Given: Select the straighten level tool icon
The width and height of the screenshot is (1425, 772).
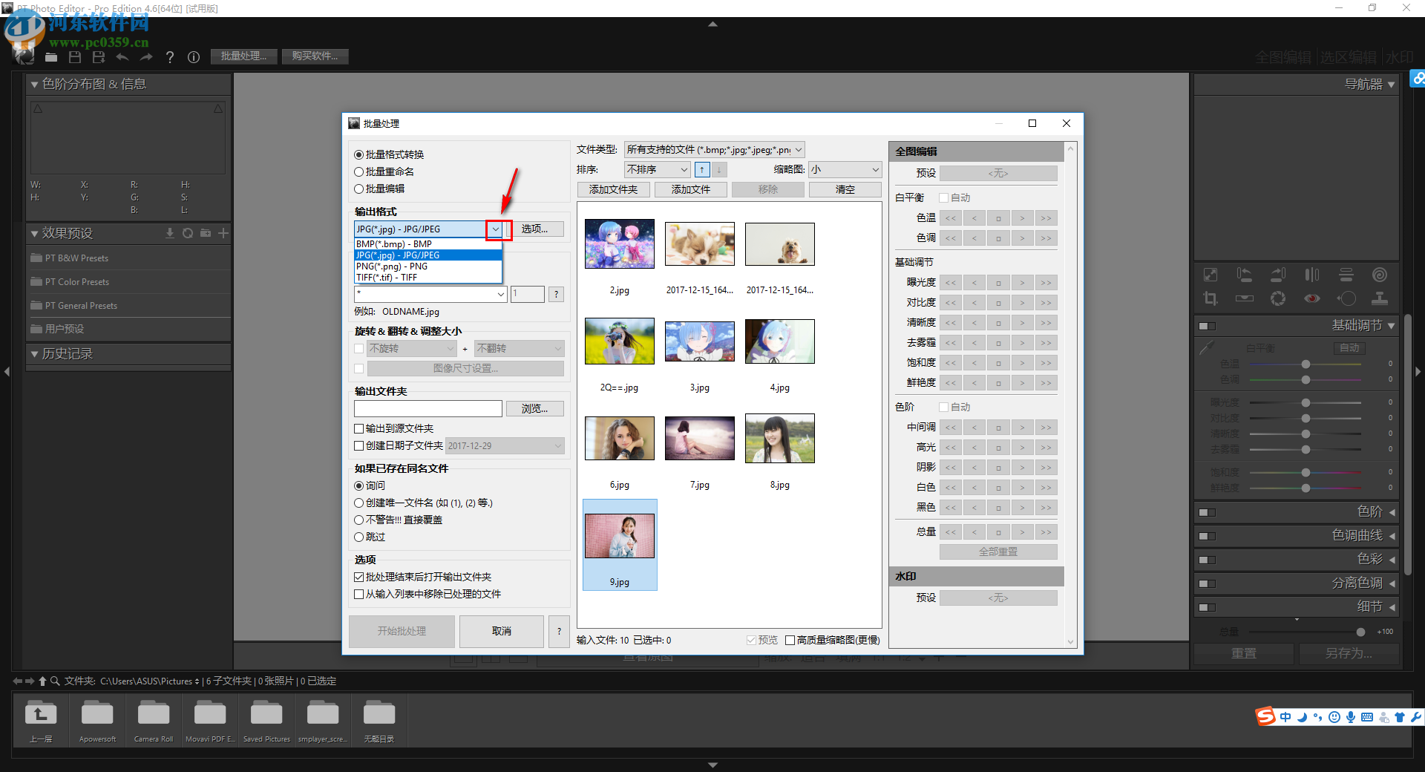Looking at the screenshot, I should point(1245,298).
